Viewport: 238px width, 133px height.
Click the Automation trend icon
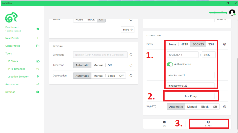tap(38, 84)
